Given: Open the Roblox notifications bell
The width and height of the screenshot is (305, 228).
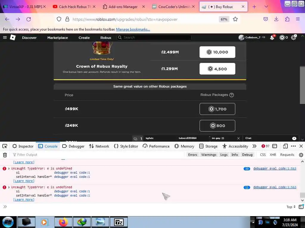Looking at the screenshot, I should pos(272,37).
